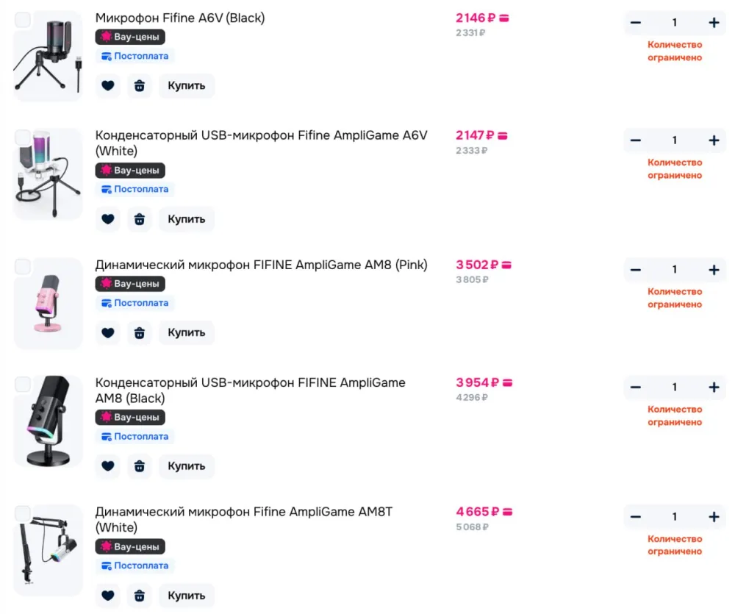Select checkbox for Fifine A6V (Black)
The width and height of the screenshot is (735, 614).
pos(23,20)
